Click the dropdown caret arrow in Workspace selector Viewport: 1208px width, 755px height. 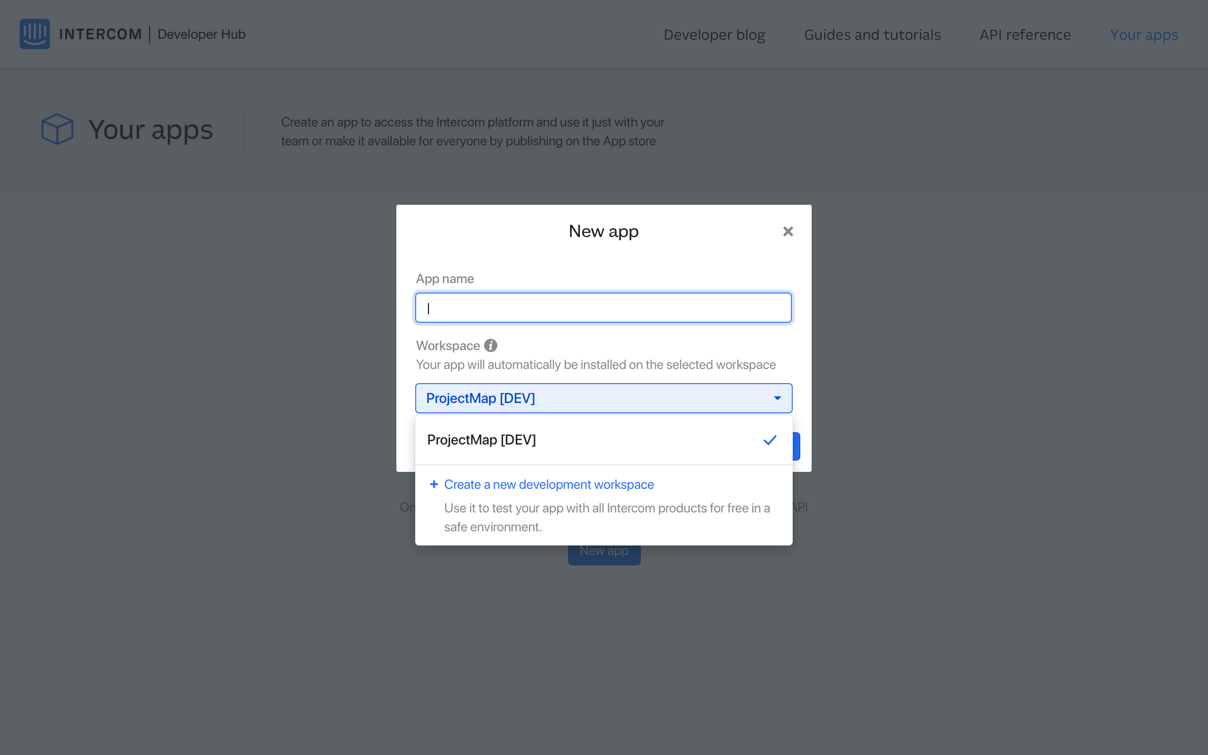(x=777, y=398)
